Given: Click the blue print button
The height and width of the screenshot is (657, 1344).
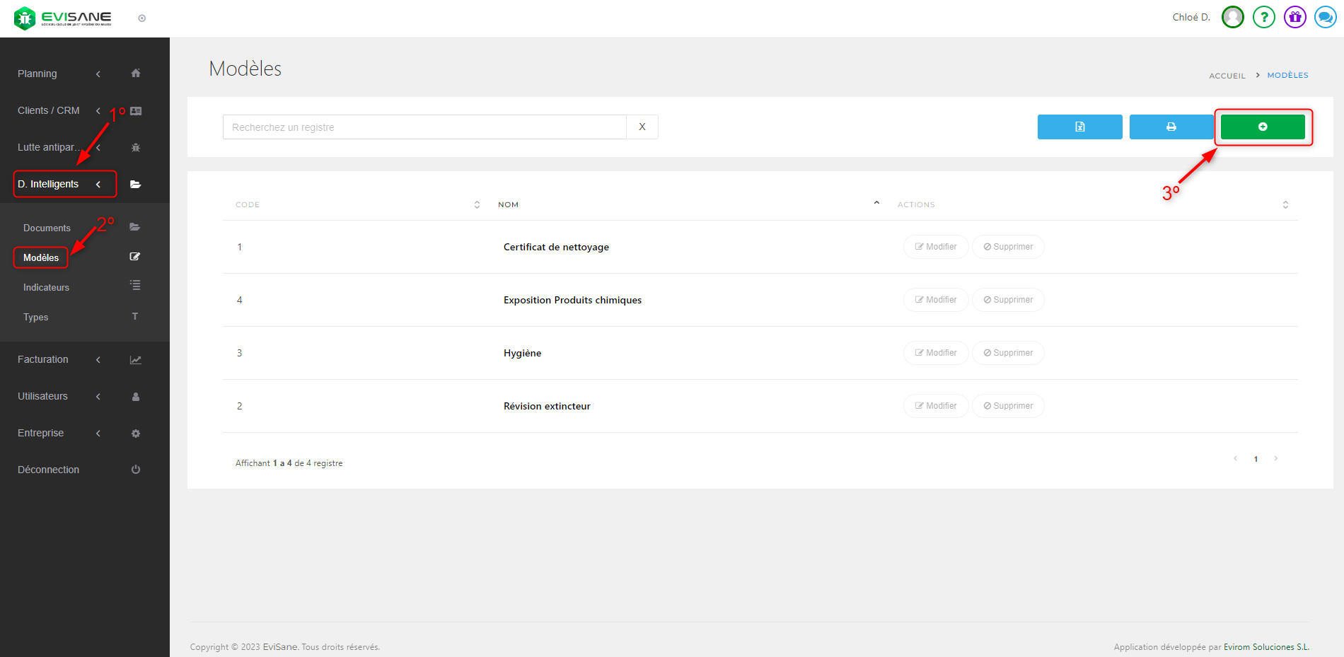Looking at the screenshot, I should [1171, 127].
